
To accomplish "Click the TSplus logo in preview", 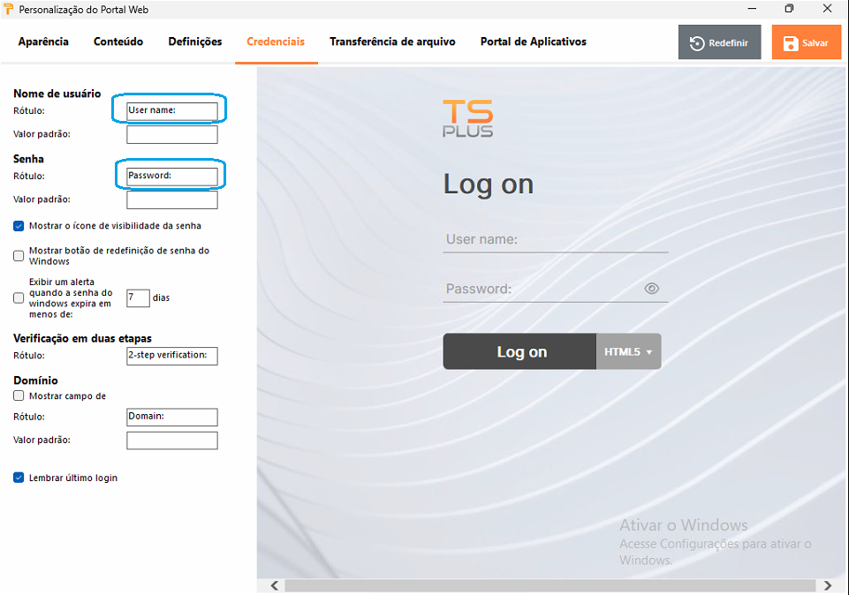I will (467, 118).
